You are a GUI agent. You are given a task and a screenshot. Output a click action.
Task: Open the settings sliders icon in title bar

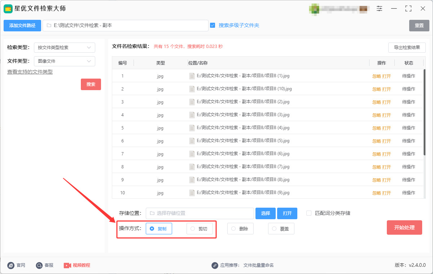coord(379,8)
